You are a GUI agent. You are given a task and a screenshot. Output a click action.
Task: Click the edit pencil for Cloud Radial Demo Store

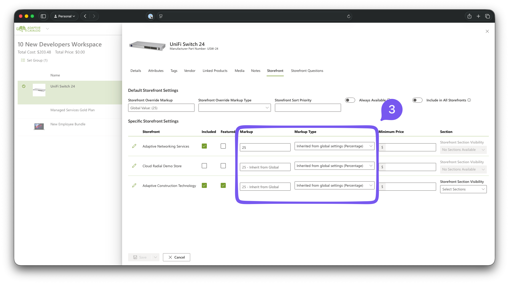point(134,166)
